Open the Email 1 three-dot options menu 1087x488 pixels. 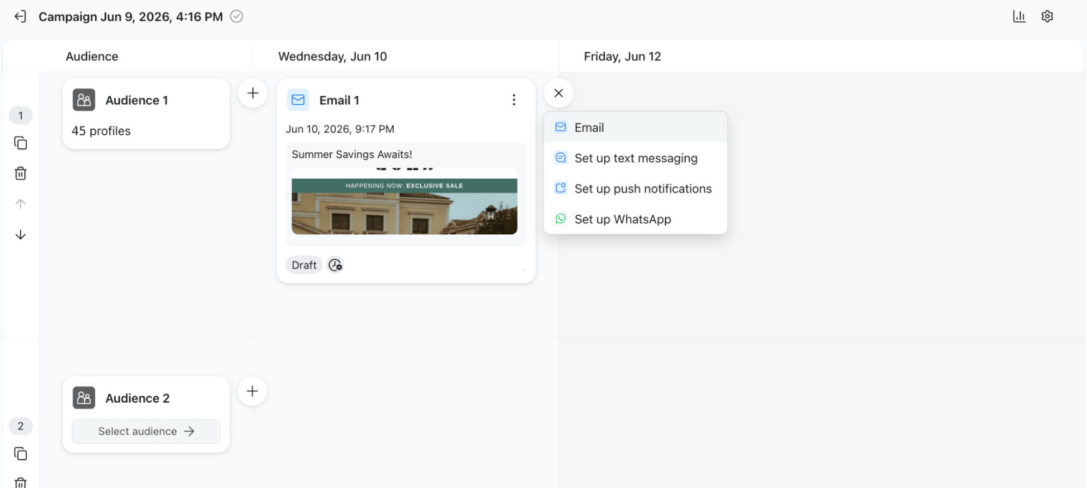(514, 100)
